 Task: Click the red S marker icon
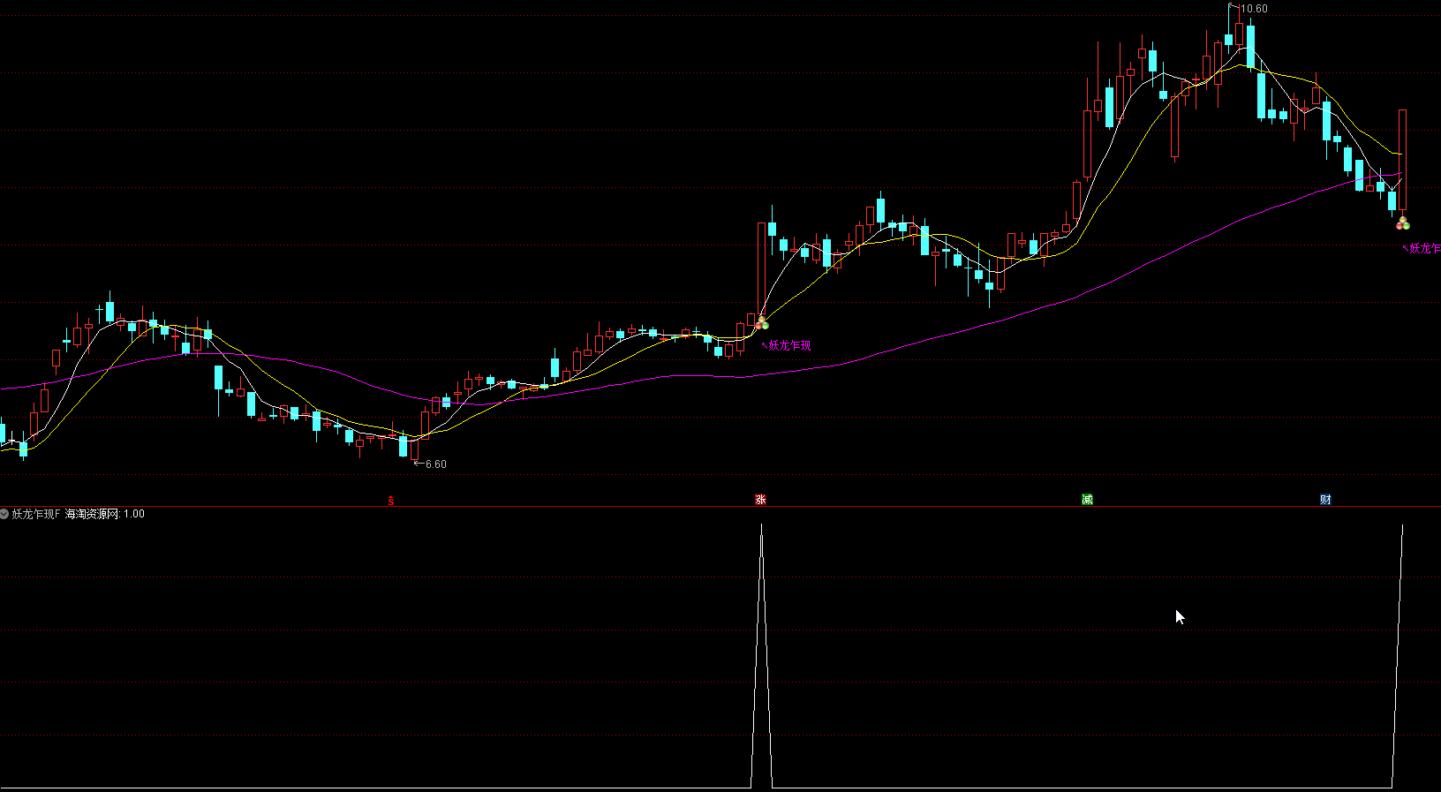click(391, 501)
